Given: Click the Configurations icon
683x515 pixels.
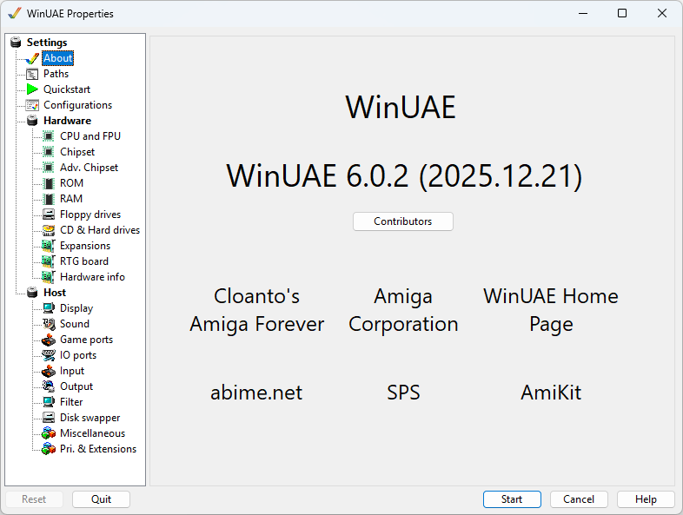Looking at the screenshot, I should coord(32,105).
